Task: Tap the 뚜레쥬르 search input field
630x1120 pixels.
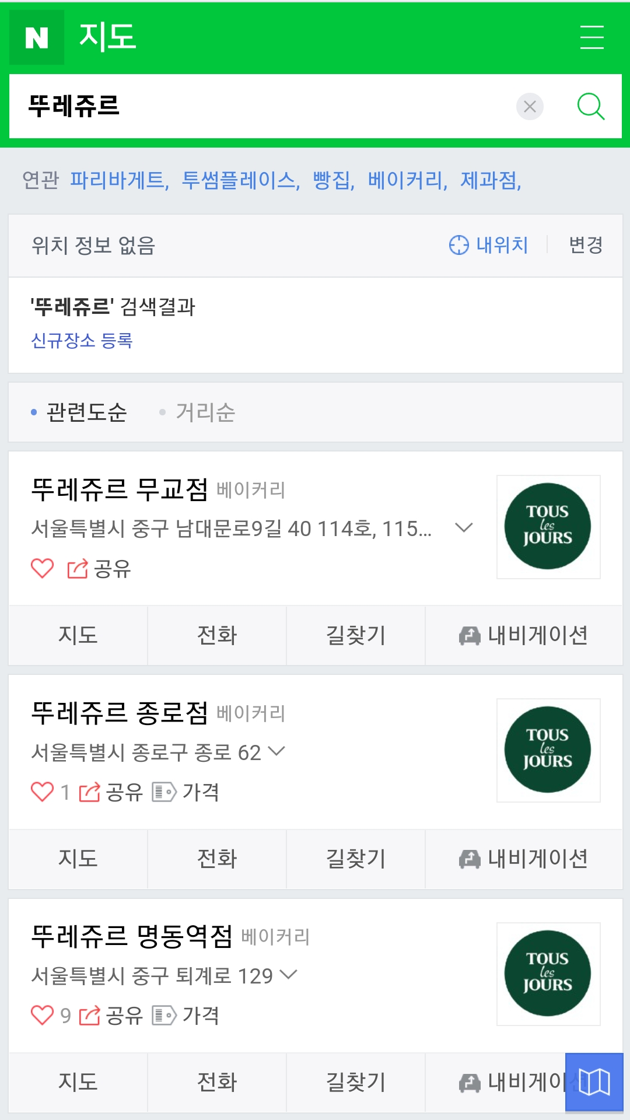Action: point(262,107)
